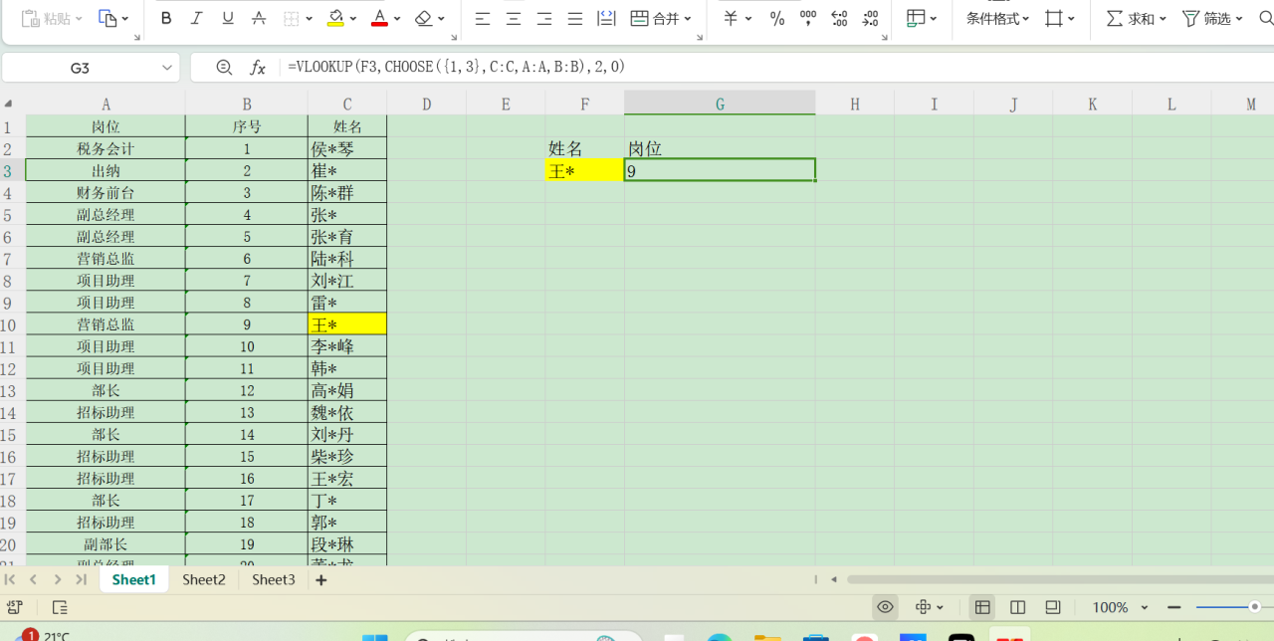The height and width of the screenshot is (641, 1274).
Task: Open the weather widget showing 21°C
Action: [45, 636]
